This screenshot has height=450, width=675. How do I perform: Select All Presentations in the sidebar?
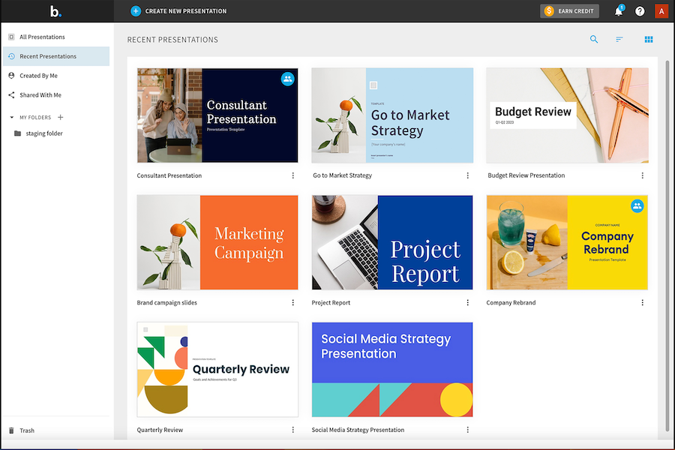click(x=56, y=37)
